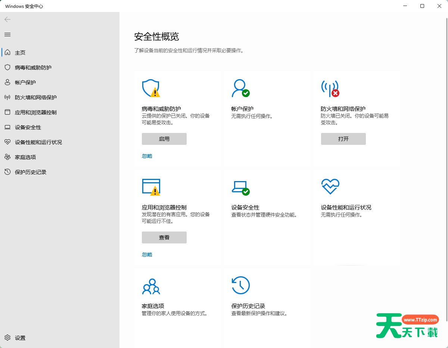Open 设备性能和运行状况 from sidebar
This screenshot has height=348, width=448.
pyautogui.click(x=38, y=142)
